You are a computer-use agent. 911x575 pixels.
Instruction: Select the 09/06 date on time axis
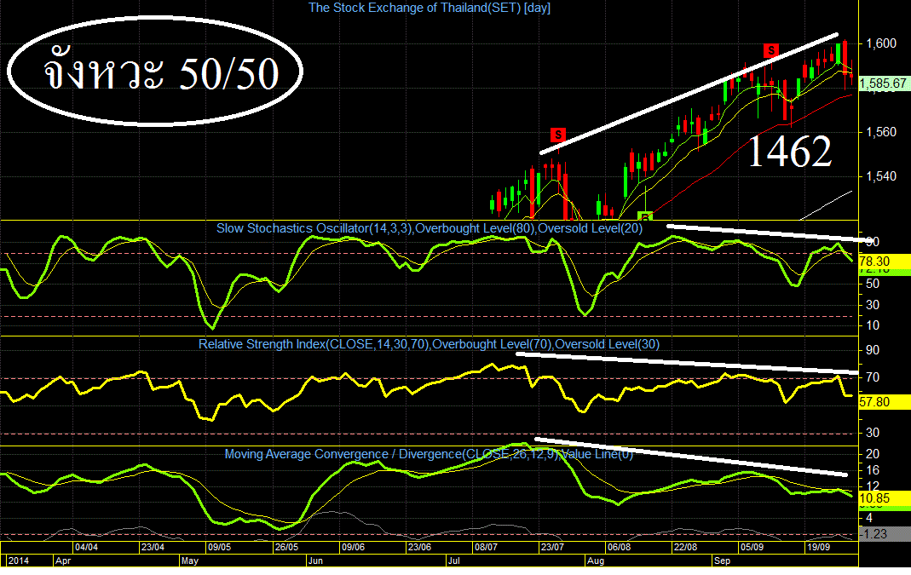(x=354, y=547)
